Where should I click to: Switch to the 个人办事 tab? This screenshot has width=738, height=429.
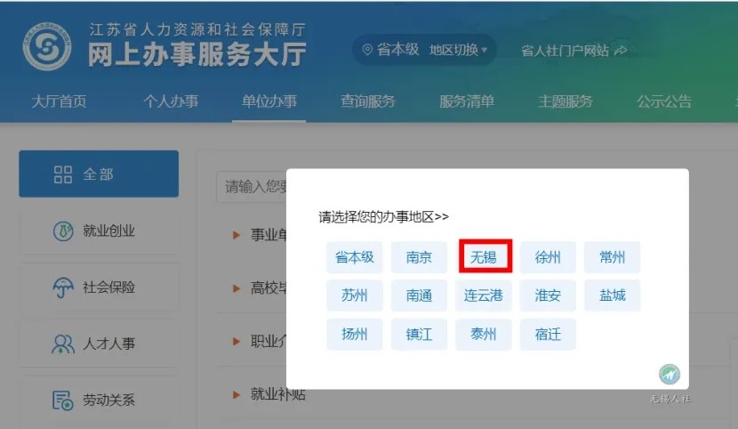171,101
